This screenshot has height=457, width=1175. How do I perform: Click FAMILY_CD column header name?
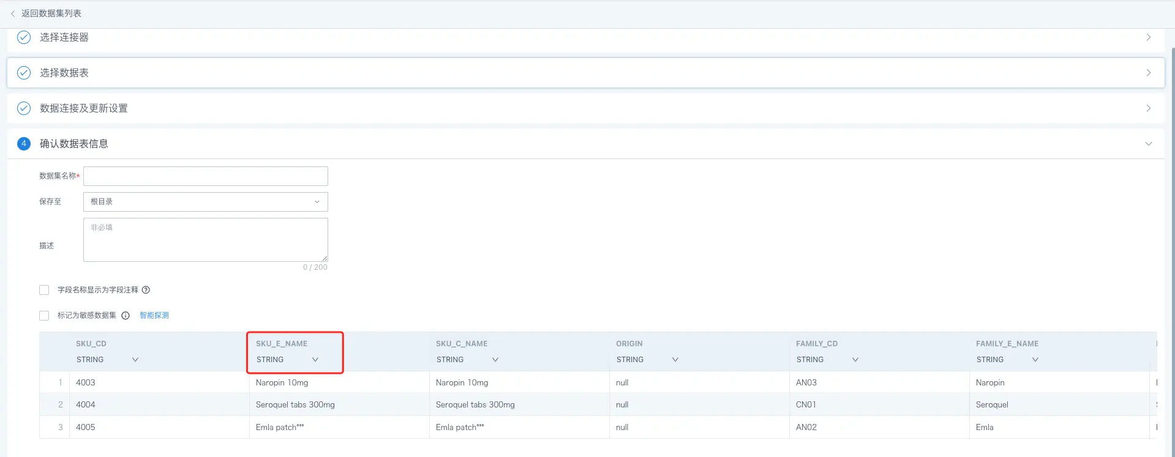click(x=817, y=344)
